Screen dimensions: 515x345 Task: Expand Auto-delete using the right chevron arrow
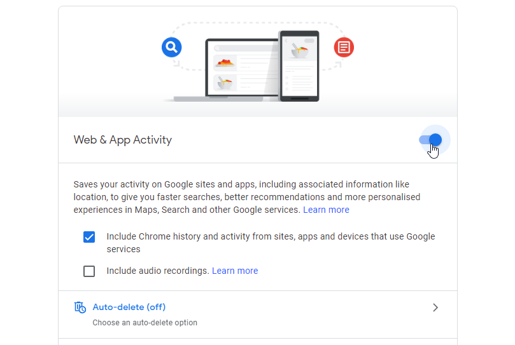tap(435, 308)
